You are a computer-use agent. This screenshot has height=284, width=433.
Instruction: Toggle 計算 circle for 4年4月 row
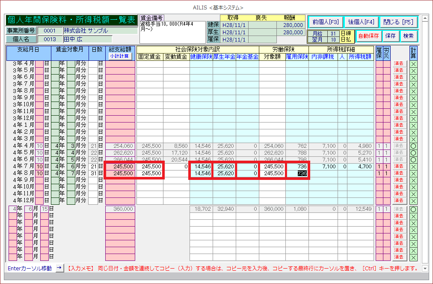[x=413, y=146]
